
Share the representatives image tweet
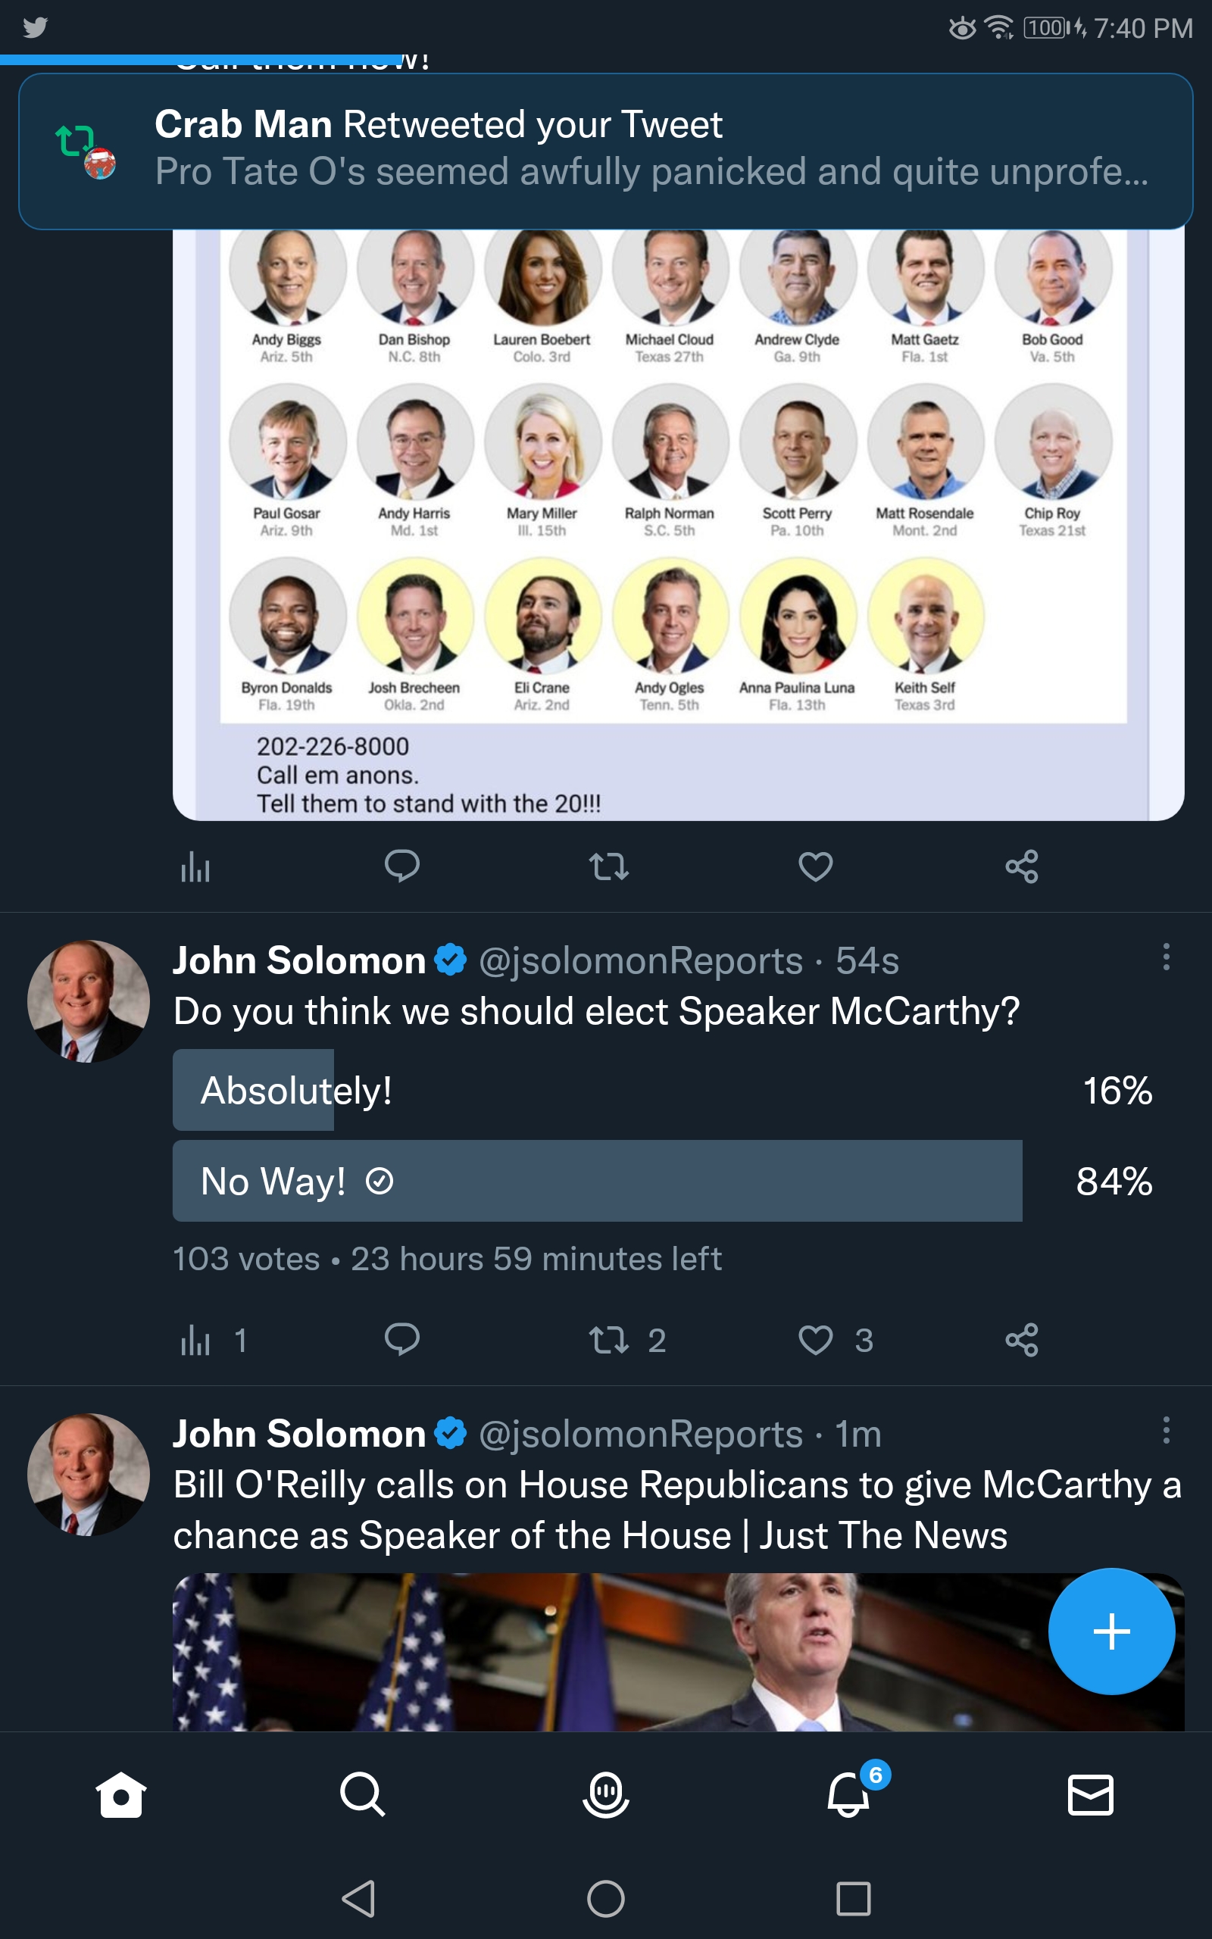pos(1021,866)
